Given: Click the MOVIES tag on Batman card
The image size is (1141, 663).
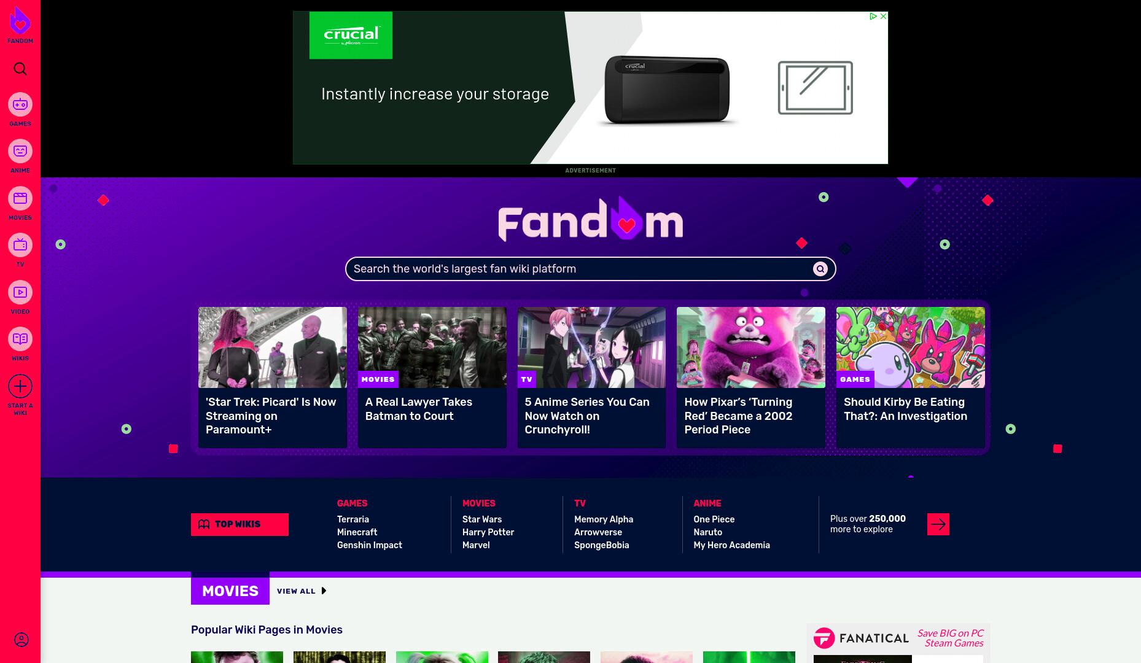Looking at the screenshot, I should coord(378,379).
